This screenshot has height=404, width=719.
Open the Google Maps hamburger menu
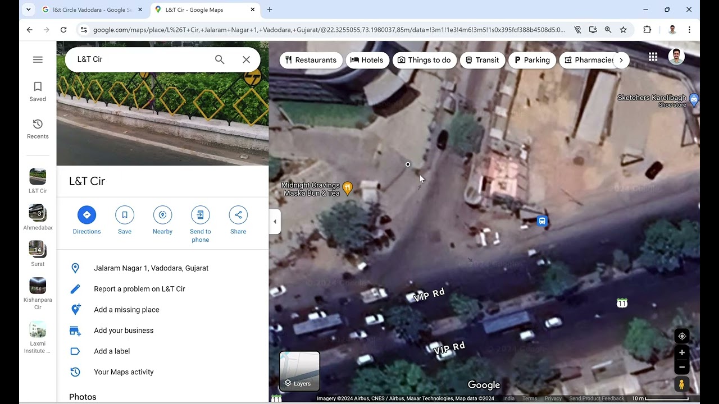coord(38,59)
